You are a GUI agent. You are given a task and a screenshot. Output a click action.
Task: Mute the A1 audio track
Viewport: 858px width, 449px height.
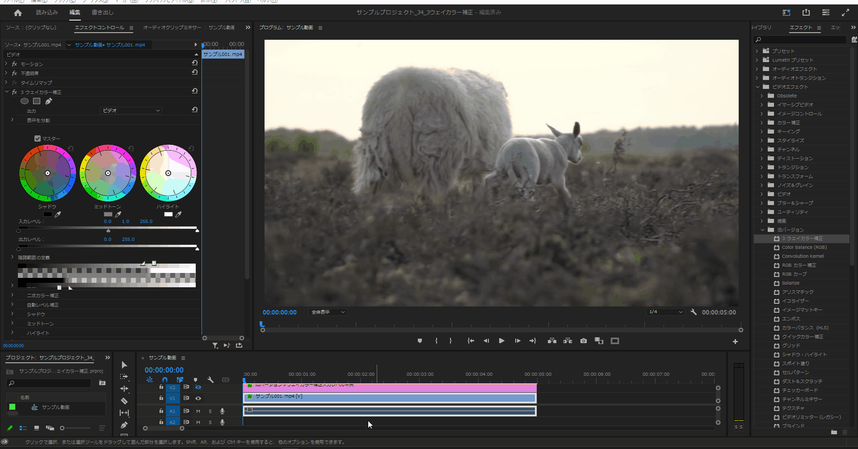coord(198,411)
